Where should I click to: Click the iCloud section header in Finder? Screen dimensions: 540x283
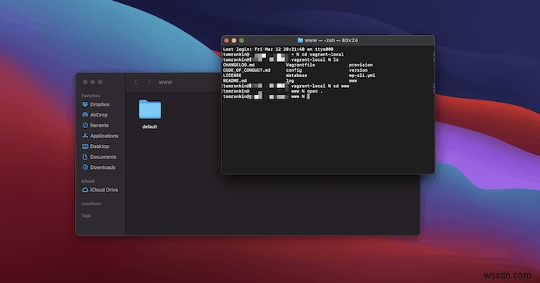click(x=88, y=180)
